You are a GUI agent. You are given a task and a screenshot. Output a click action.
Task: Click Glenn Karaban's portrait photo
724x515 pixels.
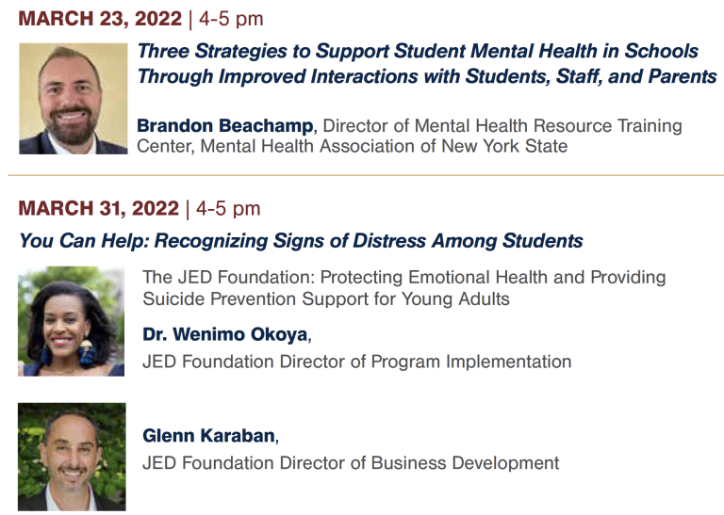[x=72, y=457]
